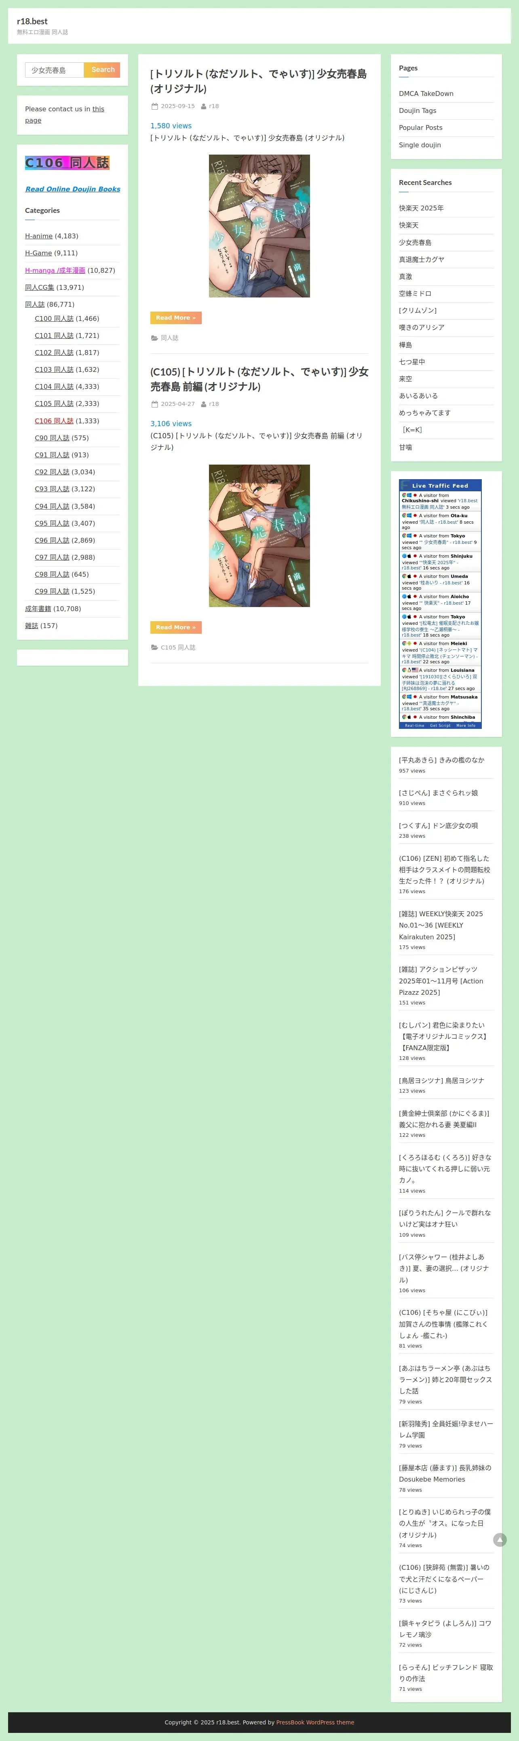Screen dimensions: 519x1741
Task: Click the C106 同人誌 colorful banner
Action: pos(67,163)
